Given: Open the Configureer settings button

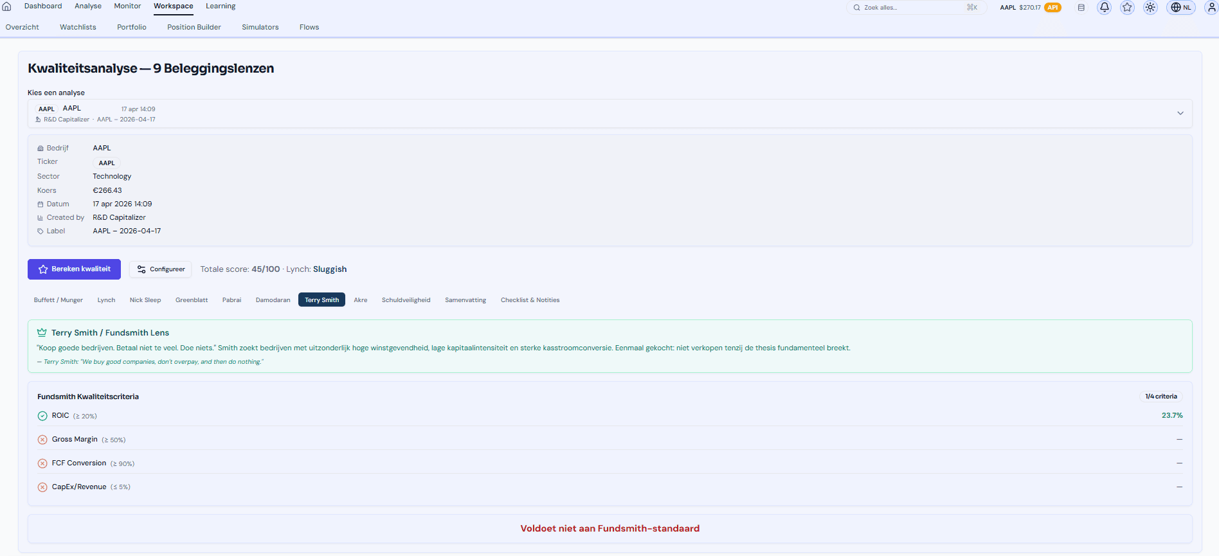Looking at the screenshot, I should pyautogui.click(x=161, y=269).
